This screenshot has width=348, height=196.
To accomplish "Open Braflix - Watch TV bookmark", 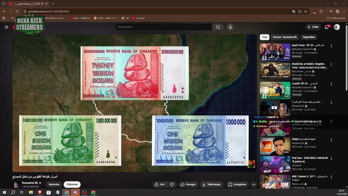I will pyautogui.click(x=106, y=18).
